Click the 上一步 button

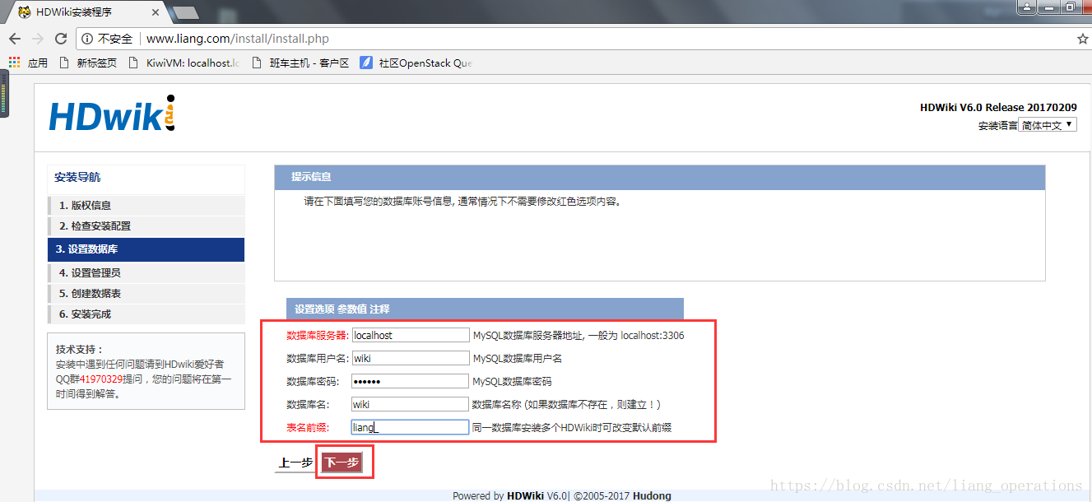tap(295, 462)
